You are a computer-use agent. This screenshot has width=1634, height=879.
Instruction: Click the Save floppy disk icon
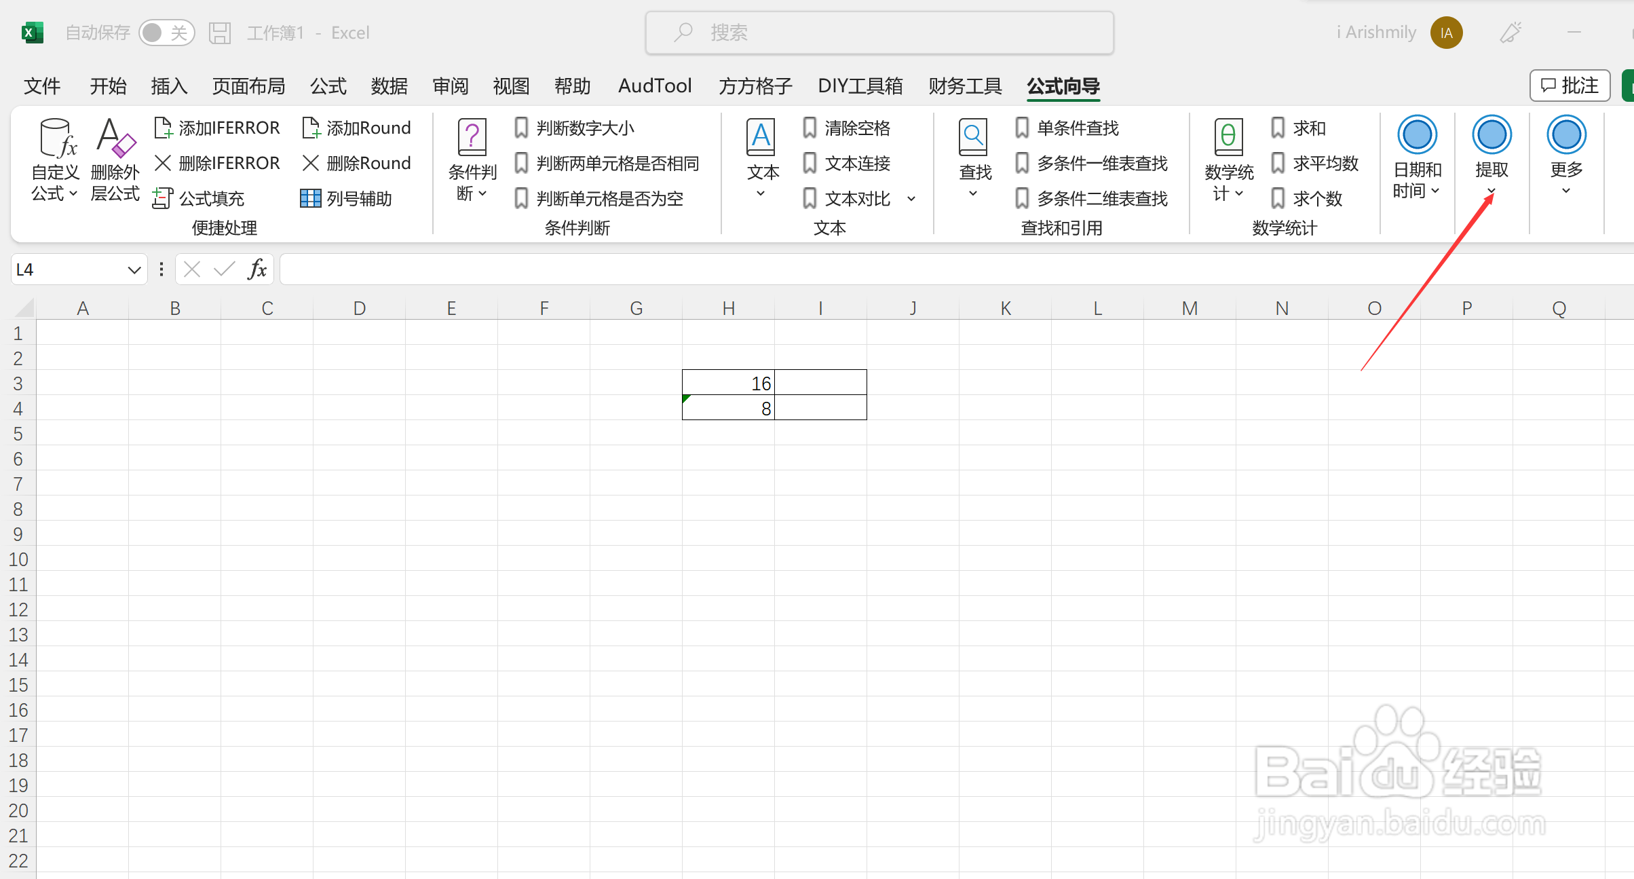click(x=220, y=33)
